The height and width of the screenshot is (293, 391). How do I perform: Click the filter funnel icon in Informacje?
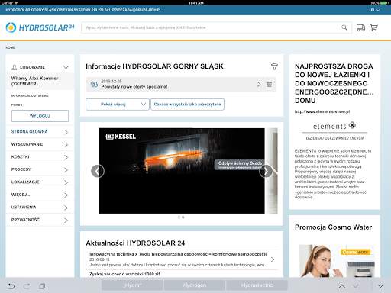(274, 66)
